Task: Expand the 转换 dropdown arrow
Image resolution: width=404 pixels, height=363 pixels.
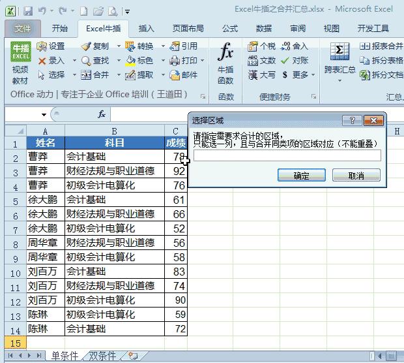Action: pos(163,46)
